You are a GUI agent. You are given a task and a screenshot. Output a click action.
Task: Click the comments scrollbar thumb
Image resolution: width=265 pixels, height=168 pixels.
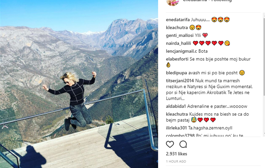tap(264, 56)
